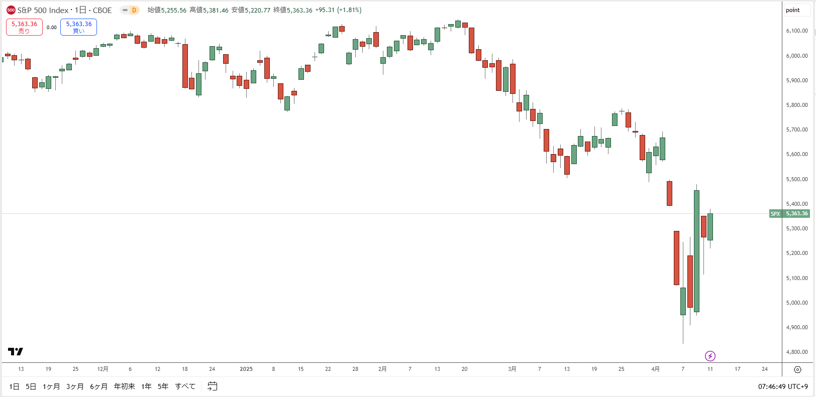
Task: Click the 始値5,255.56 open value
Action: (167, 10)
